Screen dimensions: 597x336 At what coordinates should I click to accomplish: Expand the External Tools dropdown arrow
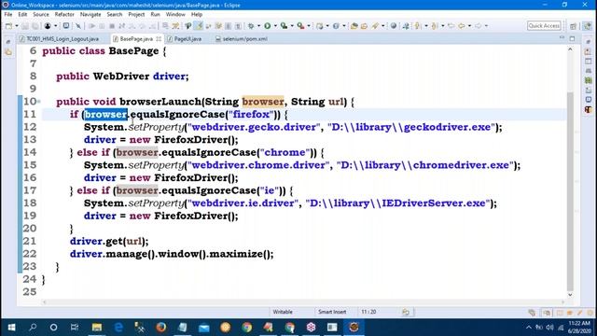[309, 26]
